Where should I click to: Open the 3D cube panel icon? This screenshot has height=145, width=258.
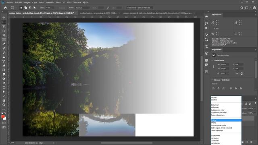coord(206,54)
